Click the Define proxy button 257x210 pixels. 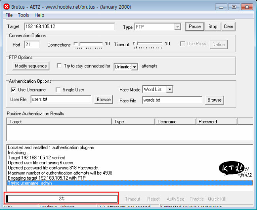(219, 45)
